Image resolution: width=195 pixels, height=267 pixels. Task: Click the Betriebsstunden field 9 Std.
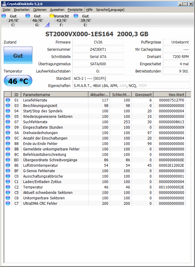[177, 71]
